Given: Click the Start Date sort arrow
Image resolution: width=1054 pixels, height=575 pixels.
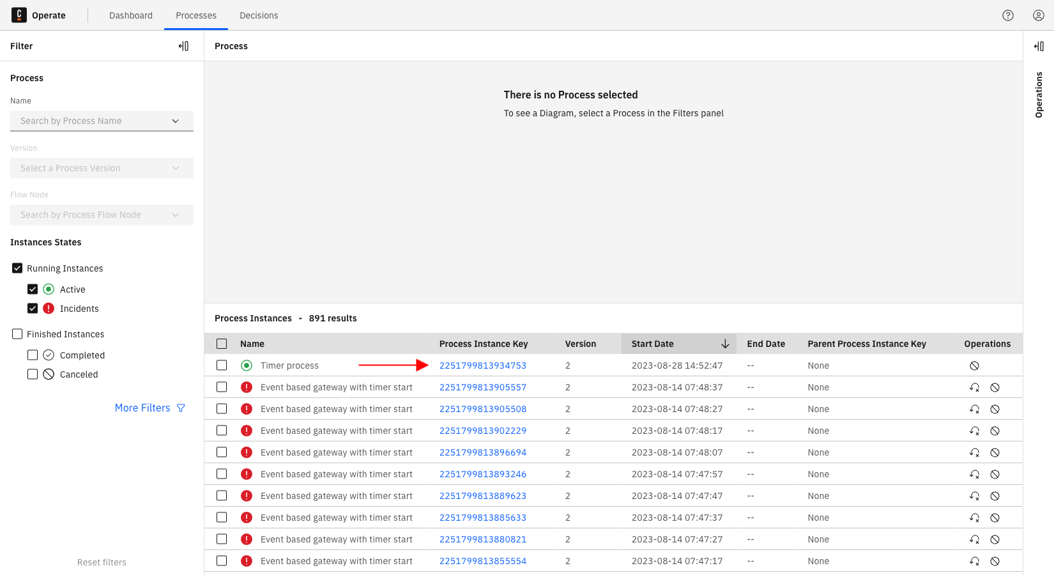Looking at the screenshot, I should pos(725,344).
